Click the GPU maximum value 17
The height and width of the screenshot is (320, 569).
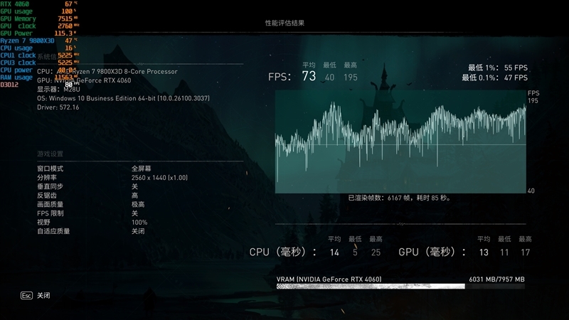point(525,252)
